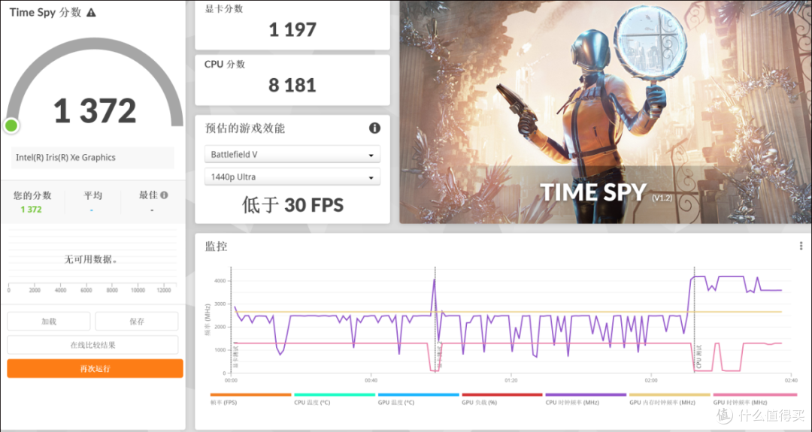The image size is (812, 432).
Task: Toggle GPU 温度 (°C) legend series
Action: [x=396, y=403]
